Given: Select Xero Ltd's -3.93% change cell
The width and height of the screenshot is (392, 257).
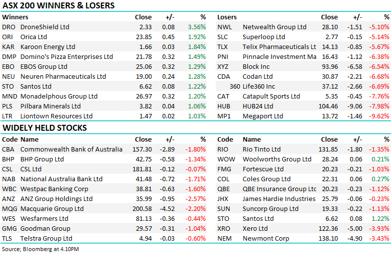Looking at the screenshot, I should click(380, 229).
